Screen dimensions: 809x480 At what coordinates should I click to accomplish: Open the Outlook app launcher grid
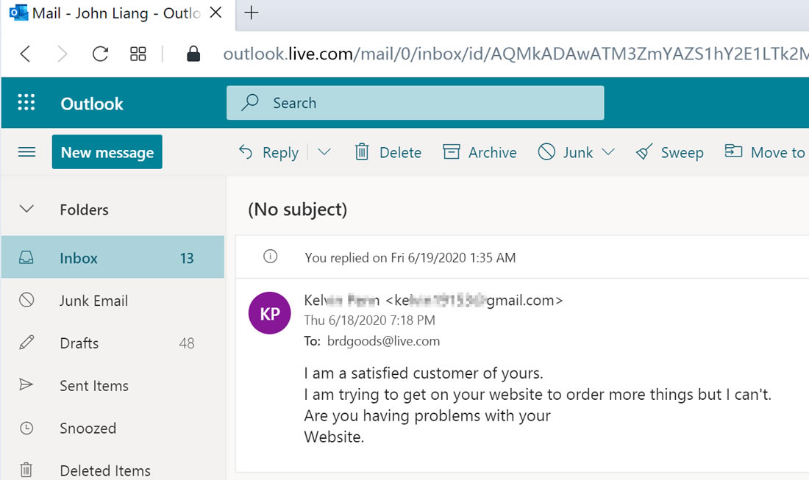click(26, 102)
